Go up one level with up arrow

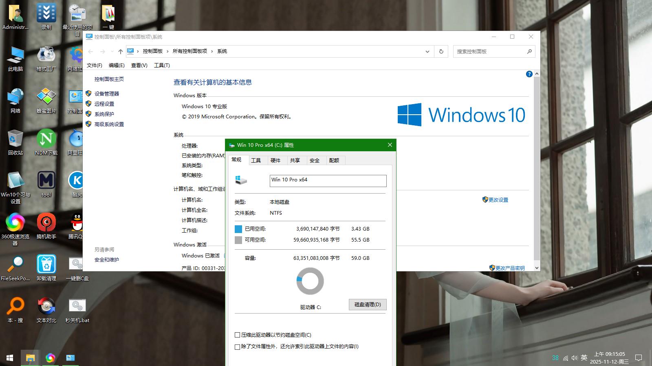coord(120,51)
